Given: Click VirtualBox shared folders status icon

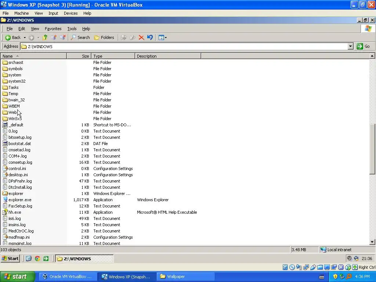Looking at the screenshot, I should (x=320, y=267).
